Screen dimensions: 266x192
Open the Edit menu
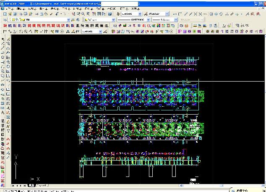pyautogui.click(x=21, y=8)
